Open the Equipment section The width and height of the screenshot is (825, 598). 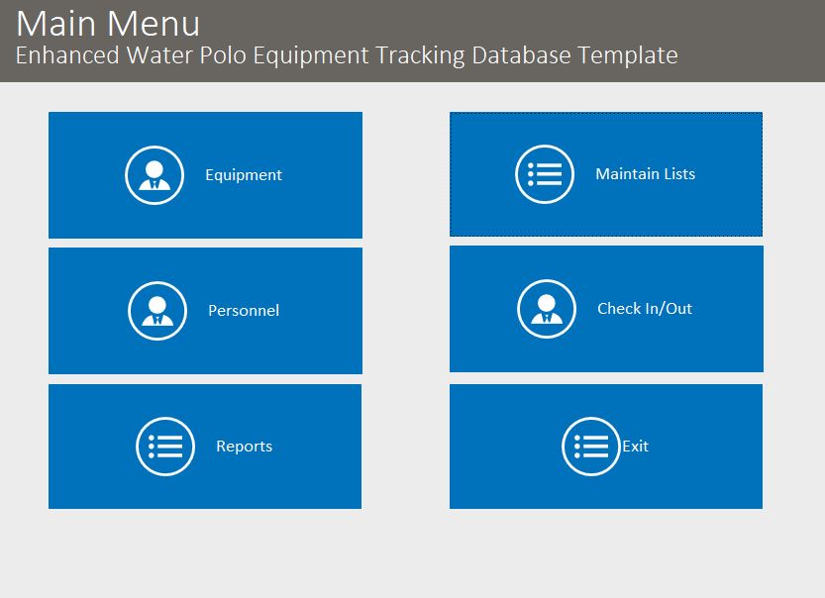[x=205, y=175]
